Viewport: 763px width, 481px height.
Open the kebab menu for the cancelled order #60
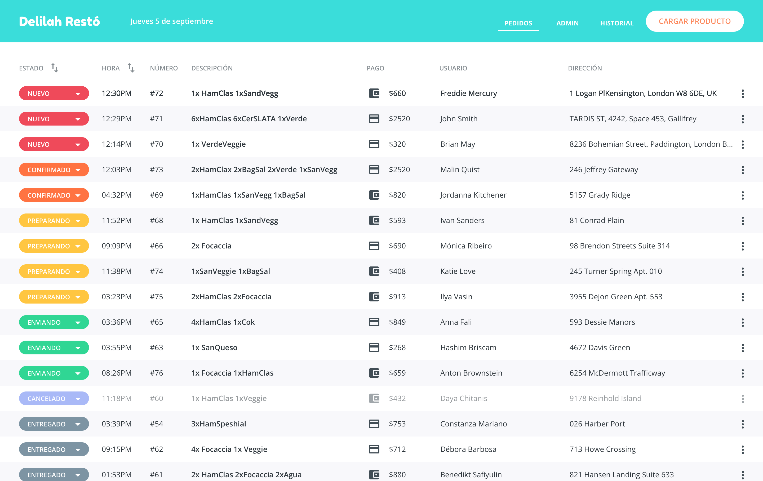tap(743, 398)
